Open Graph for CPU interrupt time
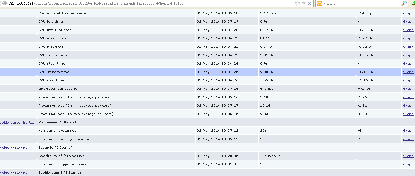 pos(408,30)
